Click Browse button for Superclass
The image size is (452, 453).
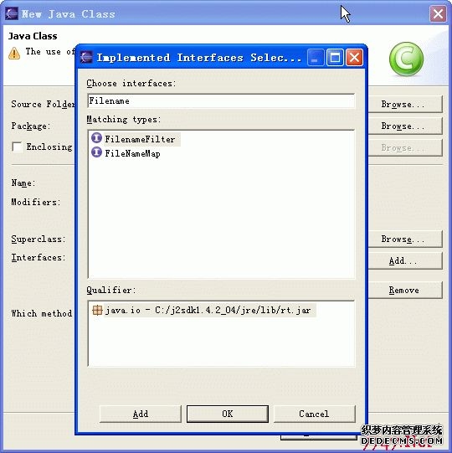(405, 239)
